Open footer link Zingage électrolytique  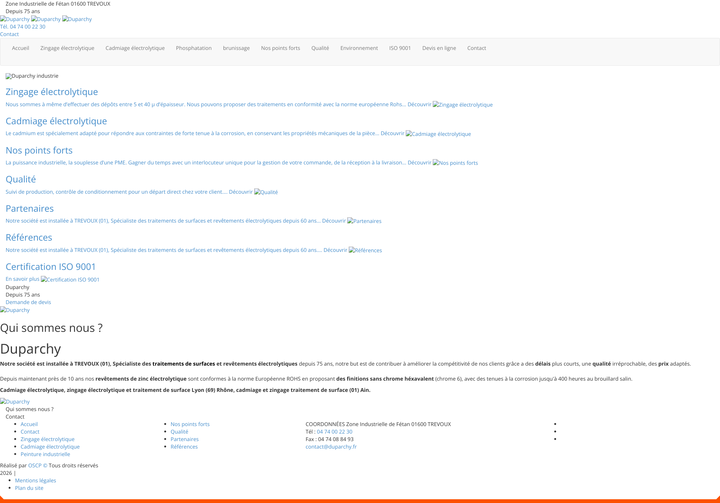(x=48, y=439)
